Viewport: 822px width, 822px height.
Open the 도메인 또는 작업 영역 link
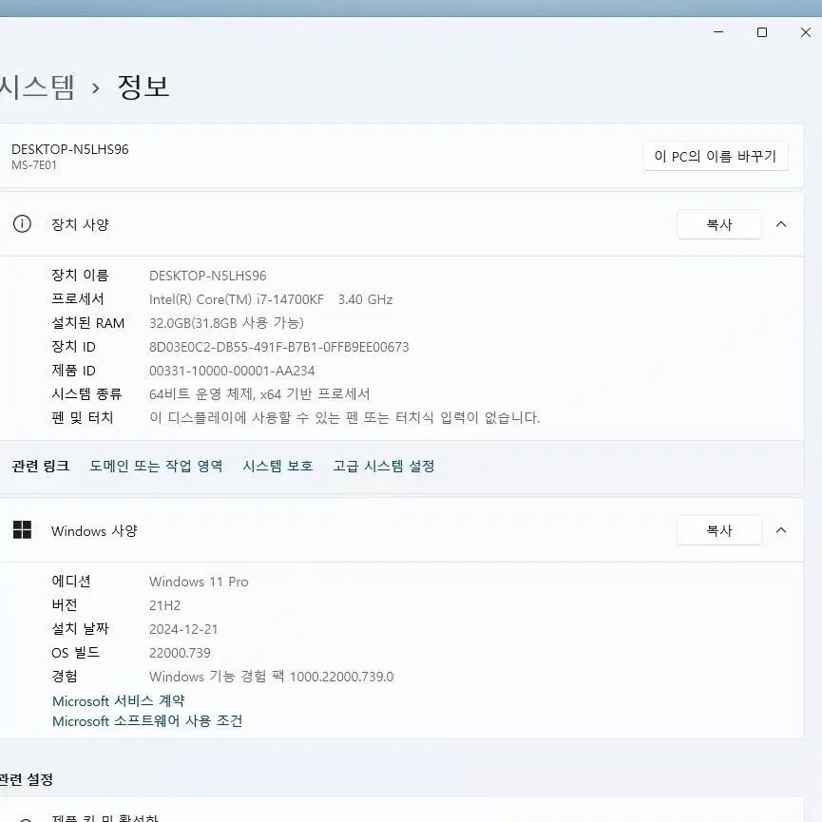pyautogui.click(x=156, y=466)
